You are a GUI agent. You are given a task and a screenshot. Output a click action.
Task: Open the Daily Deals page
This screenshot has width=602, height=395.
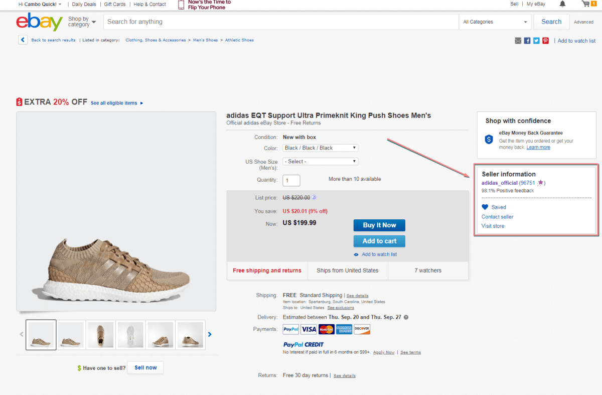coord(84,4)
